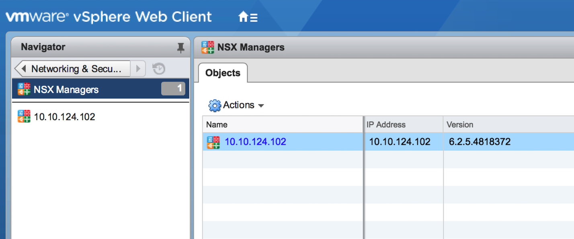Click the forward navigation arrow
Viewport: 574px width, 239px height.
(x=138, y=69)
